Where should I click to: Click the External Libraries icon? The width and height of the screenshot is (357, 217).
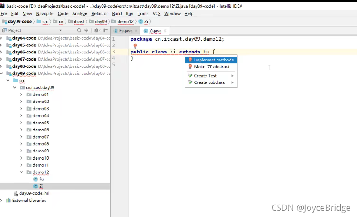pyautogui.click(x=8, y=201)
